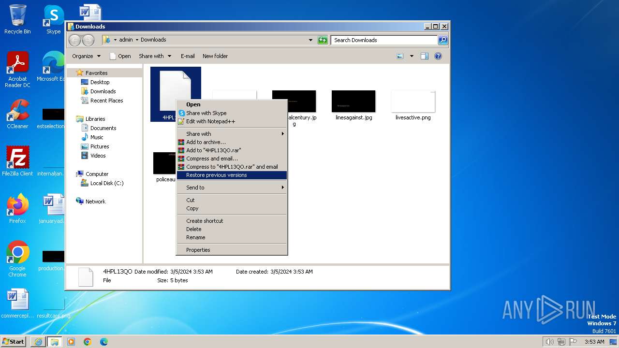Open Microsoft Edge from taskbar
The height and width of the screenshot is (348, 619).
[x=104, y=342]
